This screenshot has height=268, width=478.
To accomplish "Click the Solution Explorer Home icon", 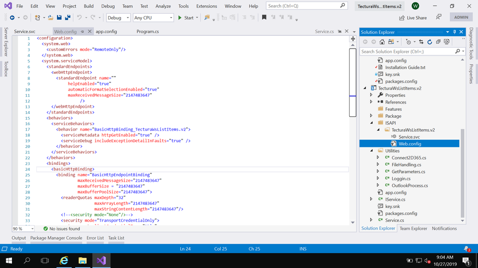I will point(382,42).
